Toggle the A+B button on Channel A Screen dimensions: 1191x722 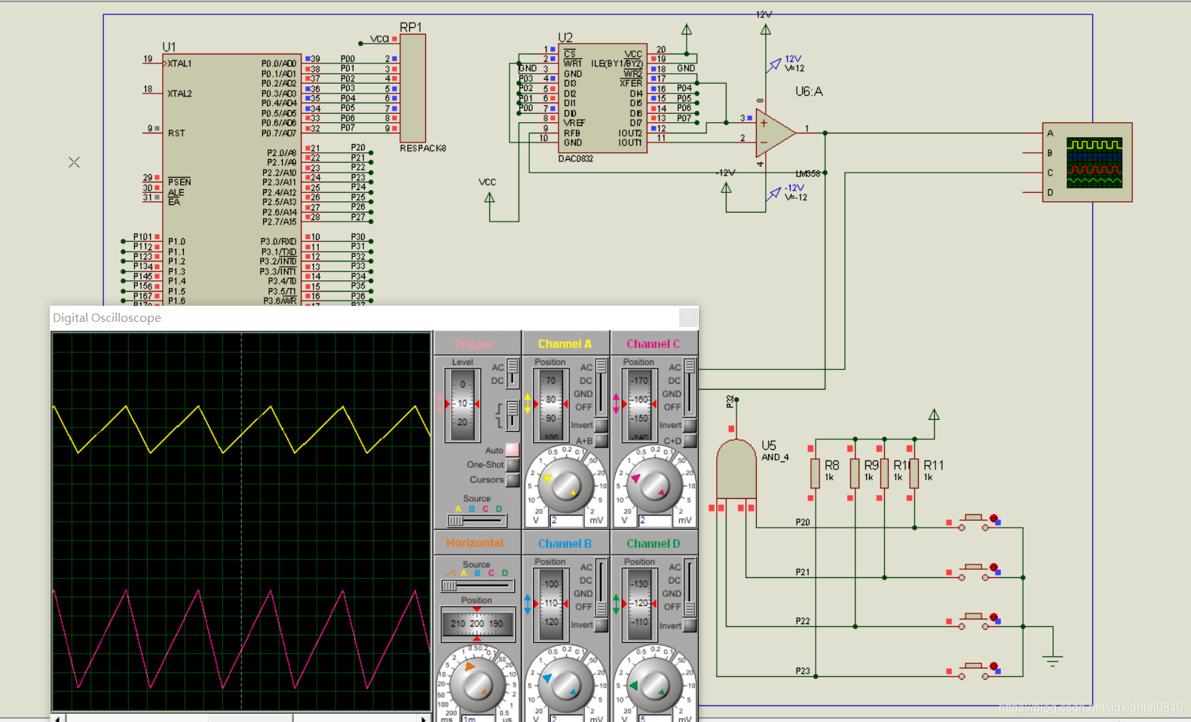click(x=602, y=440)
